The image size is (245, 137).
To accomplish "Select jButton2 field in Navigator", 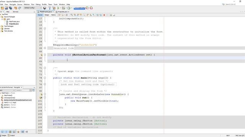I will [x=10, y=107].
